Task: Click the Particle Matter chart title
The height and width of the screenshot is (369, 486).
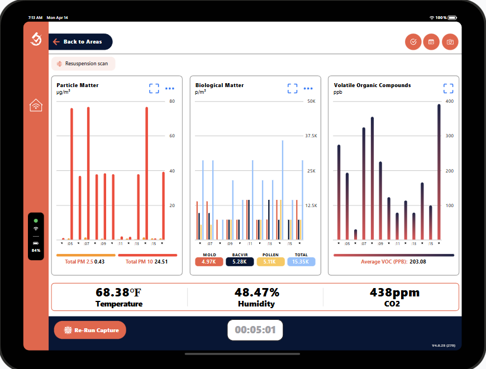Action: coord(78,85)
